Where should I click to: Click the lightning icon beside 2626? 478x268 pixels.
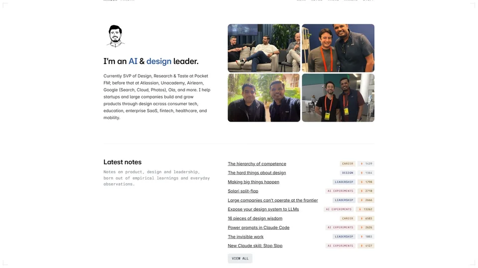361,227
